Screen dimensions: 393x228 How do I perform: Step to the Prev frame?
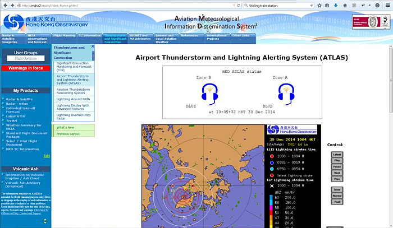tap(337, 179)
